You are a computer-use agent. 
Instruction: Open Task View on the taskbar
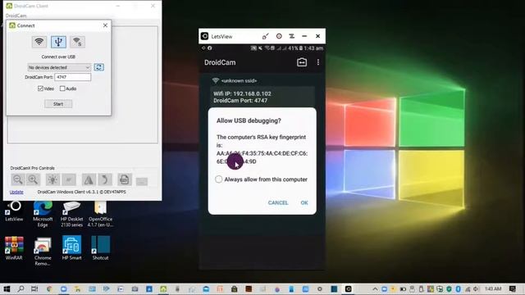point(34,289)
